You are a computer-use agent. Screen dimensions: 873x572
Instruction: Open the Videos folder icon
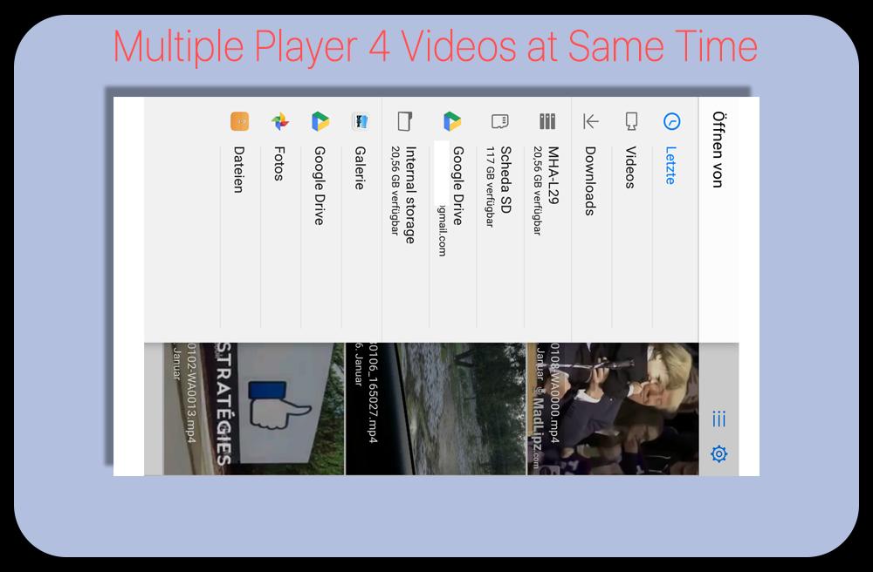631,121
